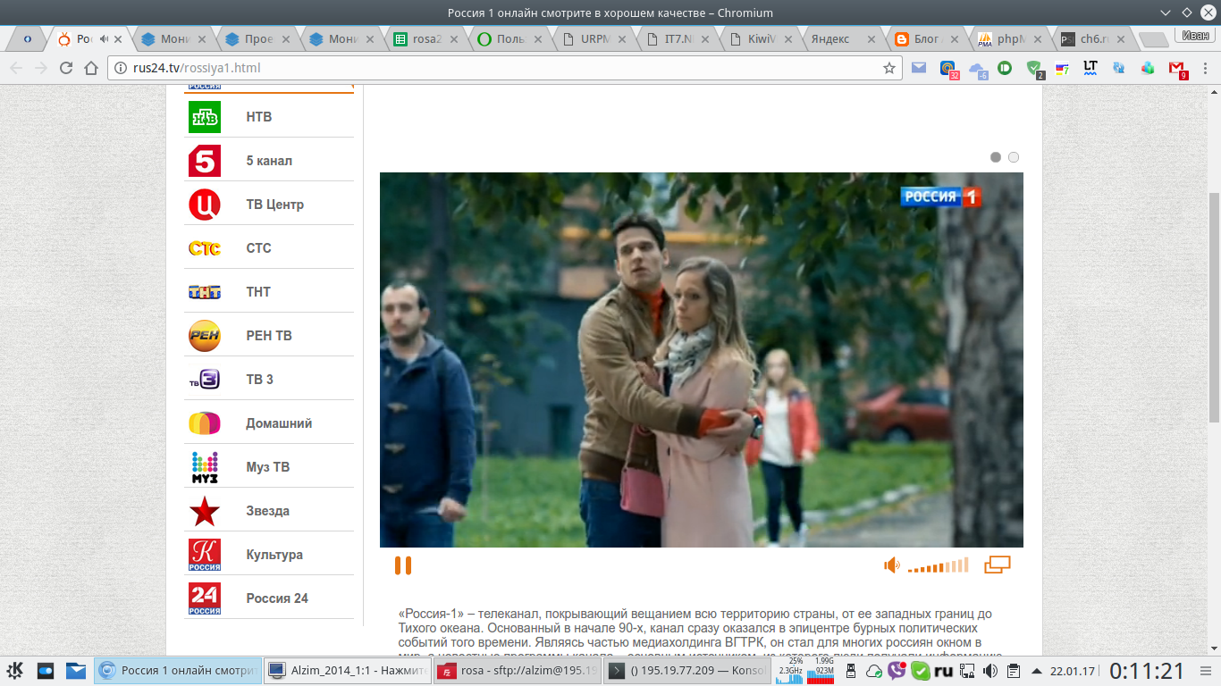Screen dimensions: 1221x686
Task: Open the Культура channel logo
Action: (x=205, y=555)
